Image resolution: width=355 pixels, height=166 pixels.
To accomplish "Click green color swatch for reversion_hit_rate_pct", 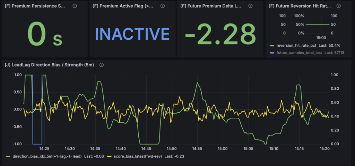I will pyautogui.click(x=271, y=45).
